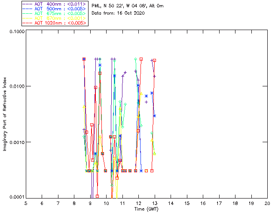Click the x-axis tick label 6

(x=42, y=203)
